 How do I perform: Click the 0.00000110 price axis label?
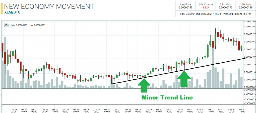pyautogui.click(x=250, y=72)
